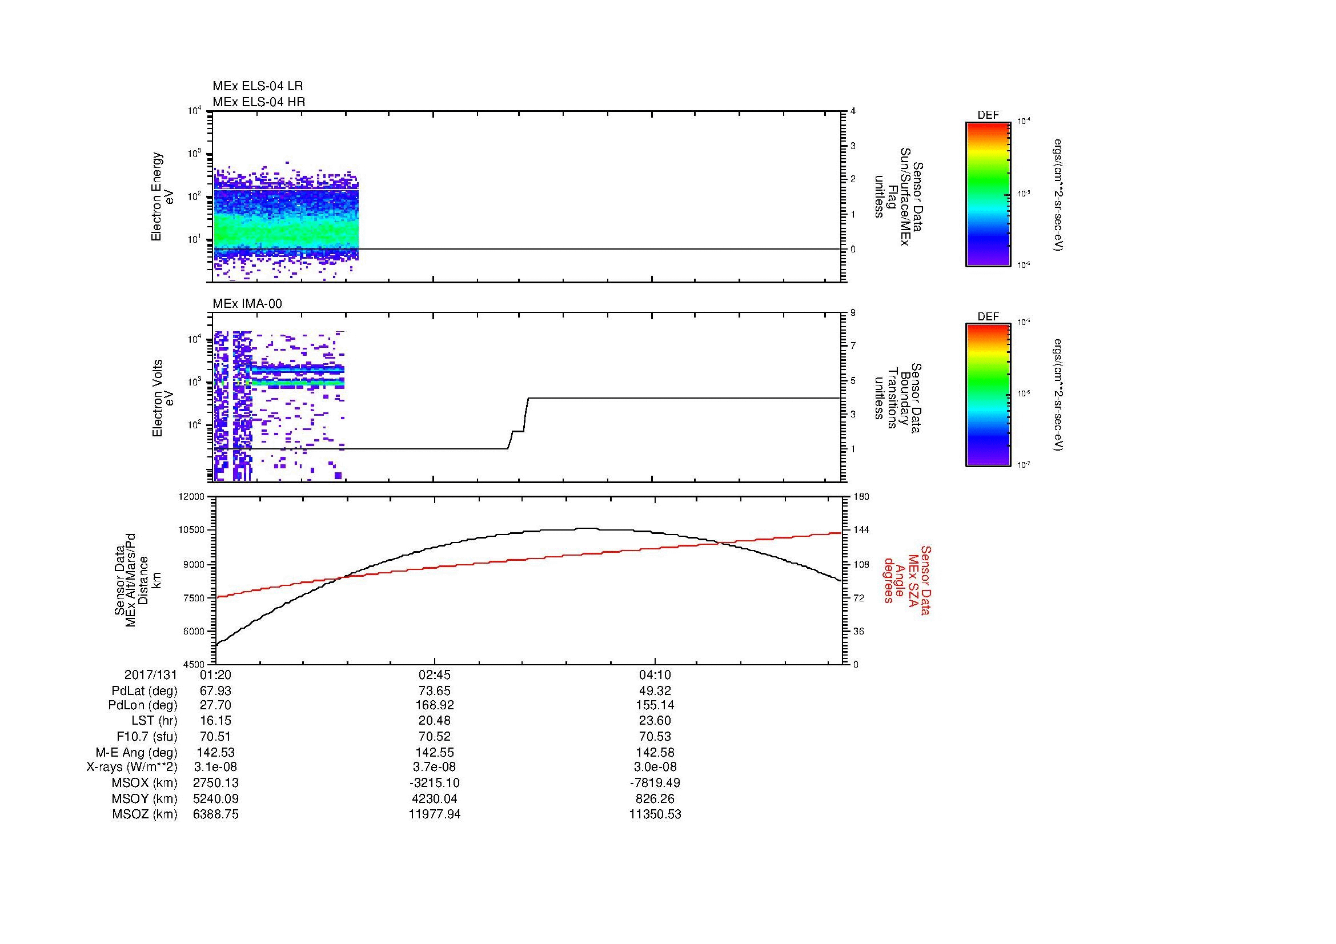Image resolution: width=1336 pixels, height=944 pixels.
Task: Click MSOY value 826.26
Action: pyautogui.click(x=655, y=798)
